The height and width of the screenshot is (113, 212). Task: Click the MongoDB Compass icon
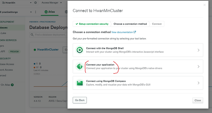[x=79, y=83]
